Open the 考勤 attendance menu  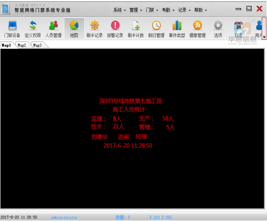[168, 10]
